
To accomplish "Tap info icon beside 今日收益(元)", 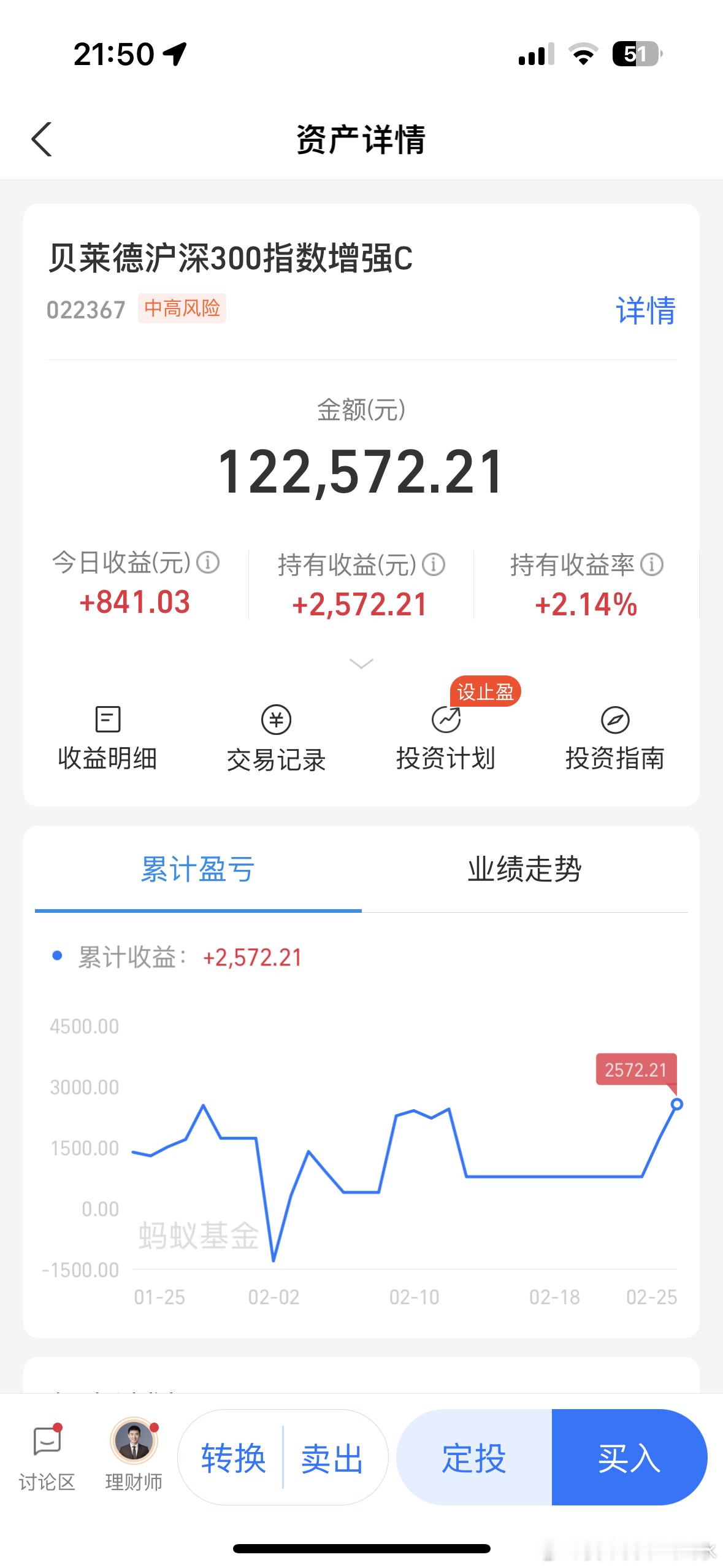I will pyautogui.click(x=208, y=562).
